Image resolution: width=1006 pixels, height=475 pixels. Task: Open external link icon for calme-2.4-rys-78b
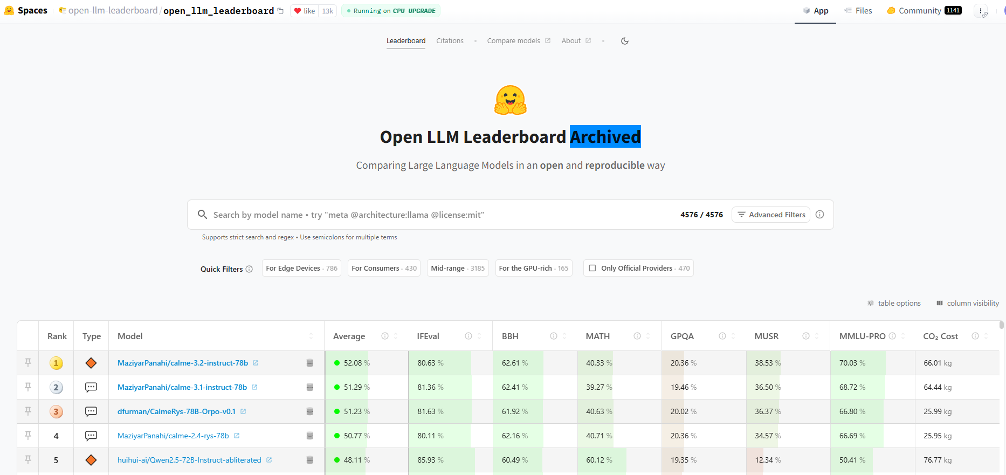[x=237, y=436]
